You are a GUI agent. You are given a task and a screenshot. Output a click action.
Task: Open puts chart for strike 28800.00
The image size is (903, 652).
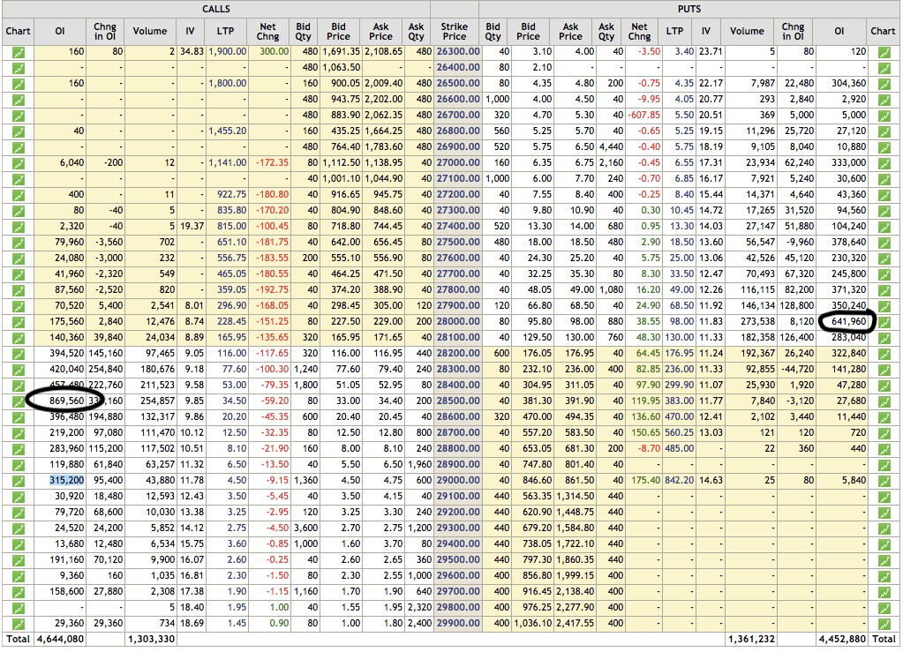click(x=884, y=449)
